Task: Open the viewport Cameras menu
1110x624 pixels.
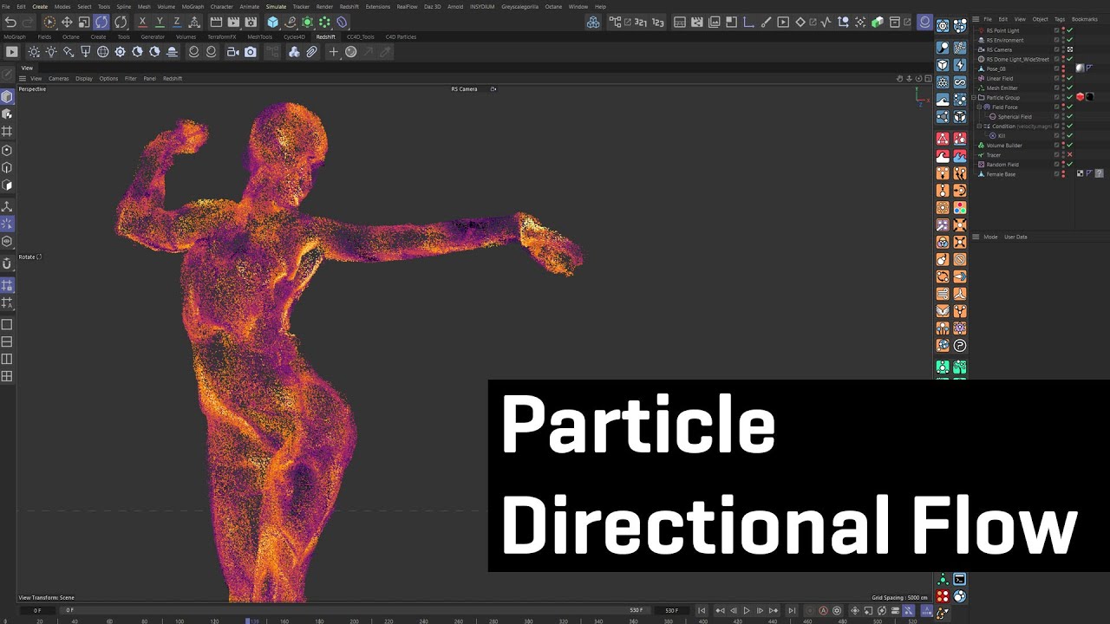Action: point(58,79)
